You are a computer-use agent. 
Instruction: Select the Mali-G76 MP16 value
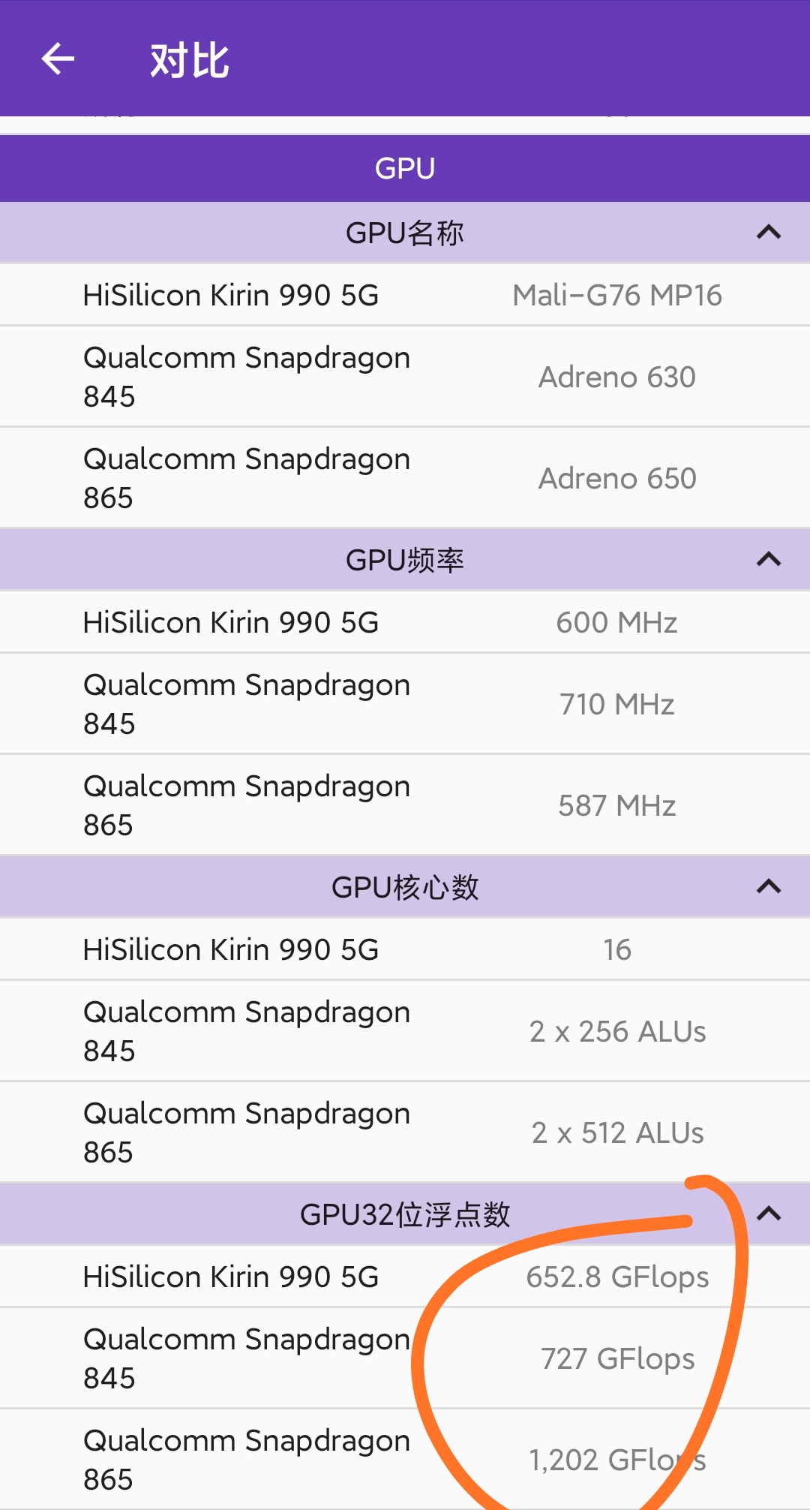tap(616, 296)
